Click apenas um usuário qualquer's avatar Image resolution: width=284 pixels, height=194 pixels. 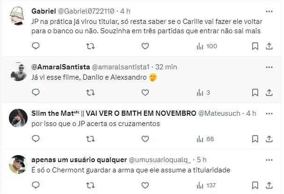click(18, 165)
